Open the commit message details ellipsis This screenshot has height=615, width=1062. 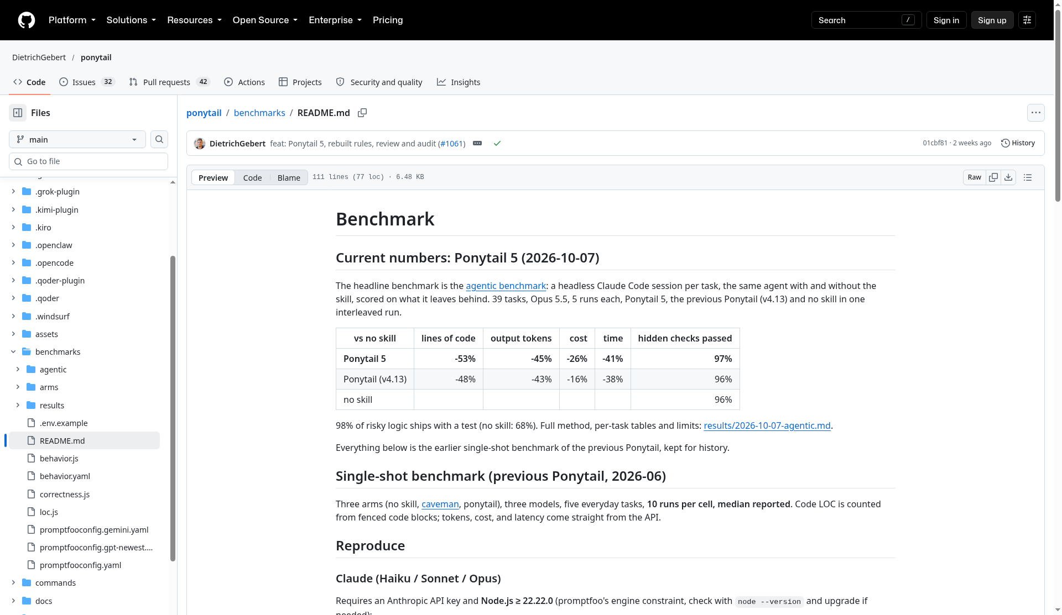click(477, 143)
